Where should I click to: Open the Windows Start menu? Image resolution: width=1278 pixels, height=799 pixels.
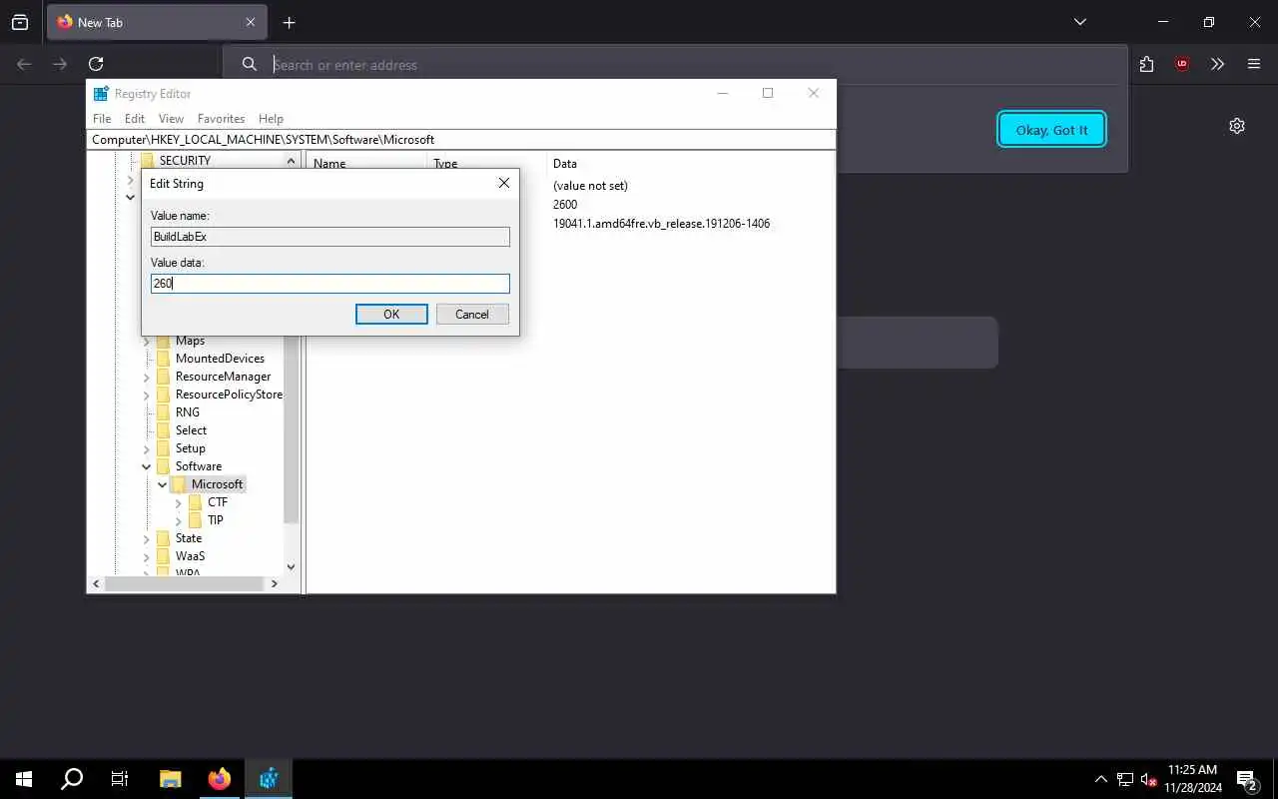pos(24,779)
